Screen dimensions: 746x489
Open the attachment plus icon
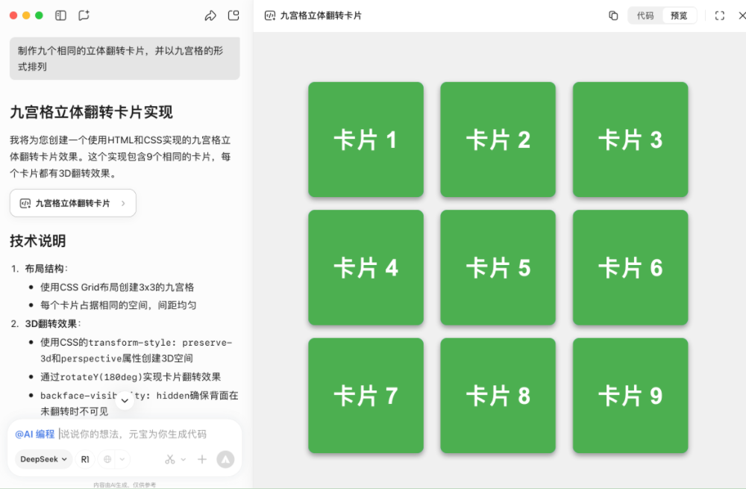202,459
